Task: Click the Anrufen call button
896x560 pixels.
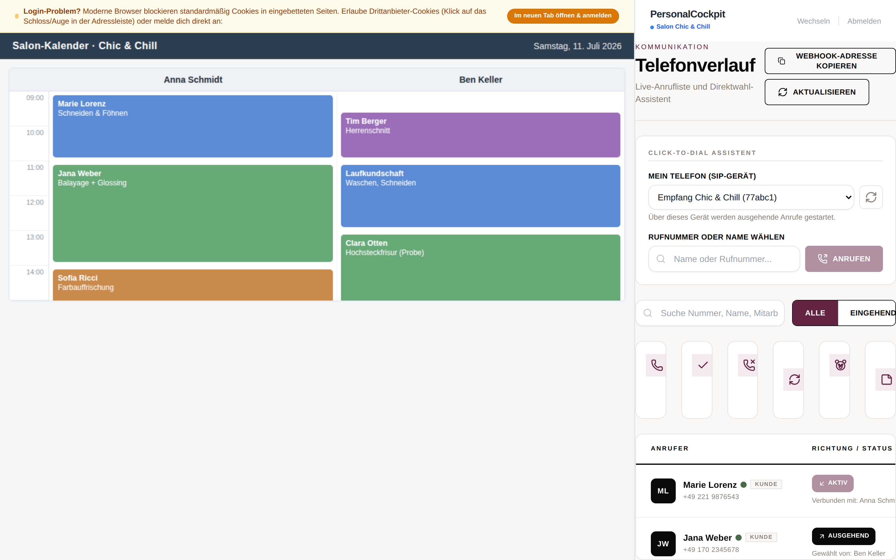Action: click(844, 259)
